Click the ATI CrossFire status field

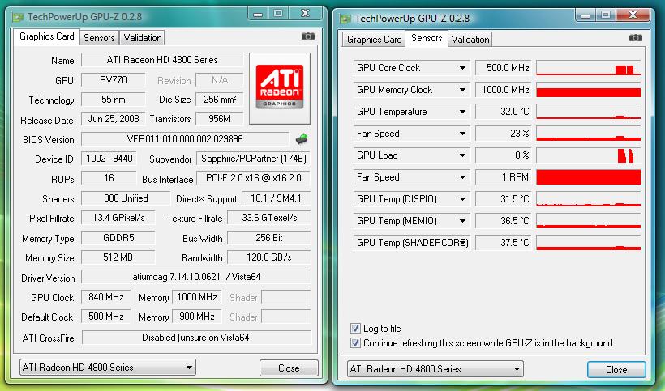click(197, 338)
